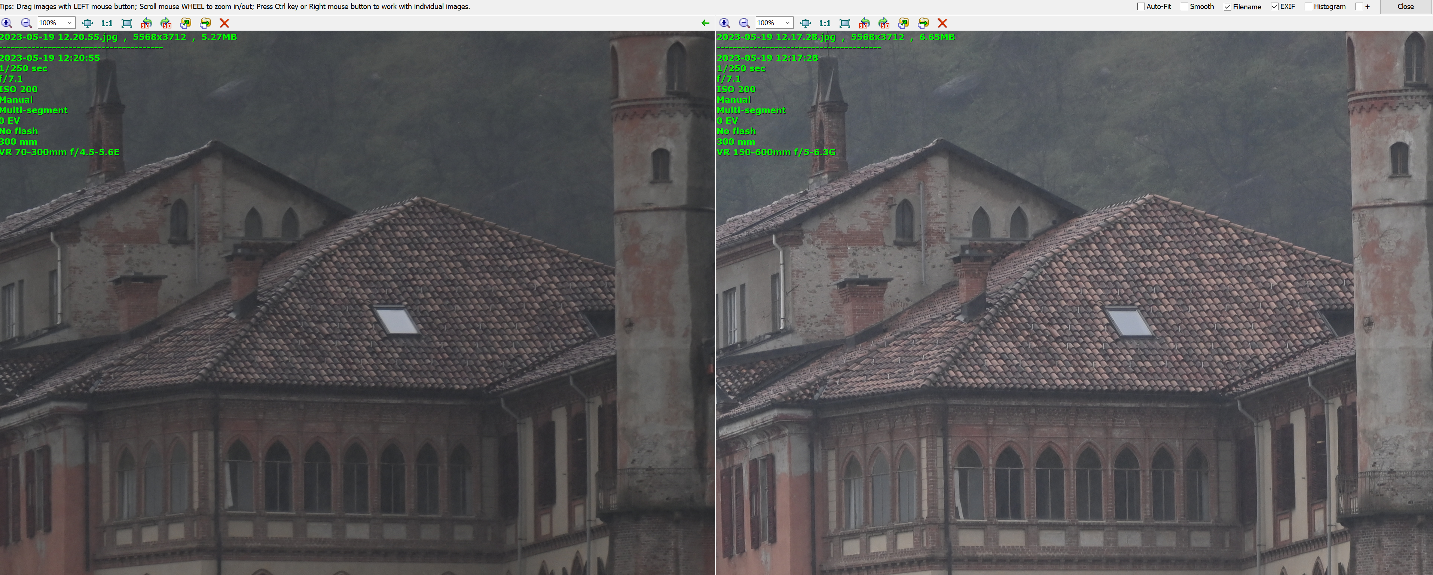
Task: Zoom out on the right image
Action: [744, 23]
